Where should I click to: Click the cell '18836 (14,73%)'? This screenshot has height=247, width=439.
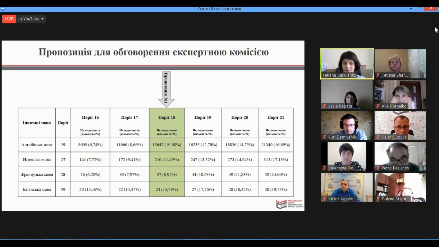pos(240,145)
